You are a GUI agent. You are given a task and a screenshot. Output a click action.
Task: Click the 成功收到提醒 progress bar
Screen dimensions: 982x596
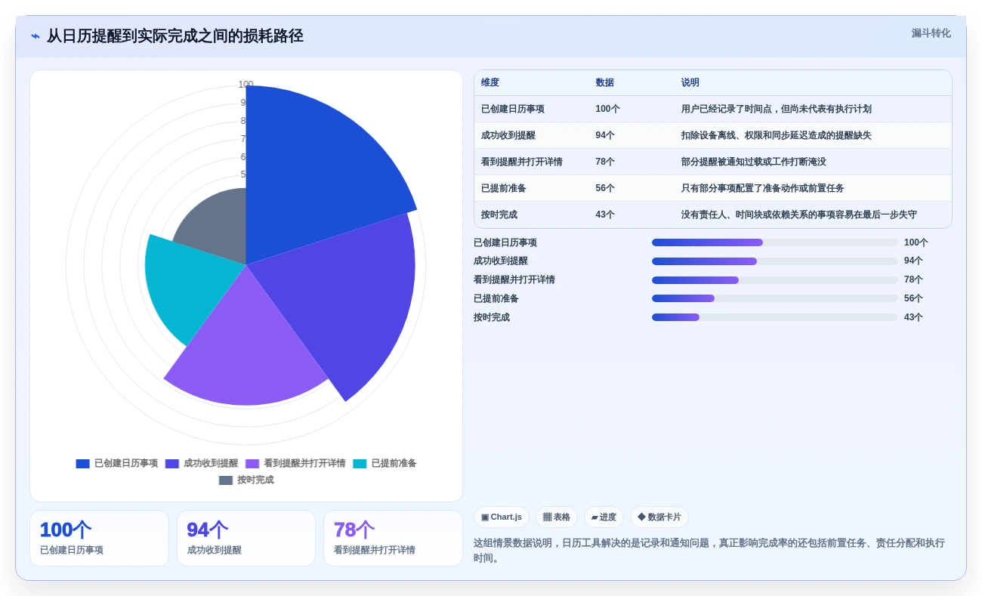pos(775,261)
